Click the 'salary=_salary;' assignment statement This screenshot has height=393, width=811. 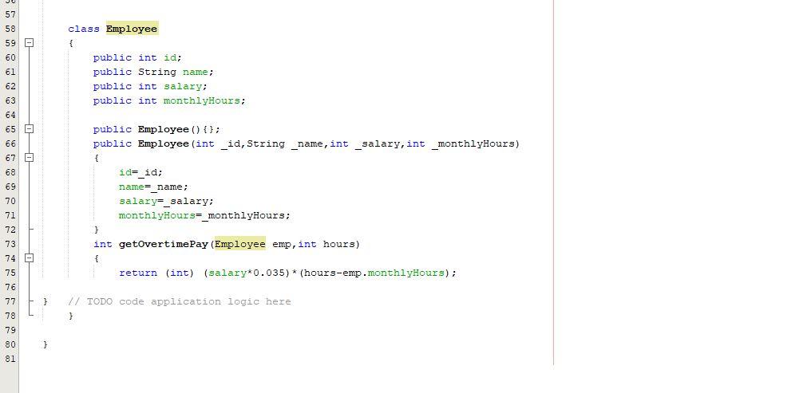[x=166, y=201]
